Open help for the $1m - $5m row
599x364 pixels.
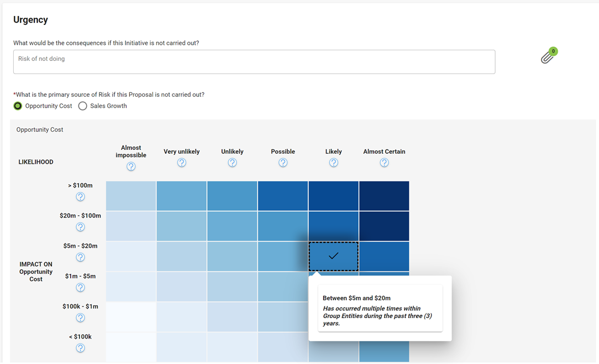click(x=80, y=288)
